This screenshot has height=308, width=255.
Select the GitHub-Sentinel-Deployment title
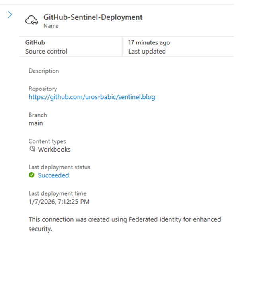point(93,17)
